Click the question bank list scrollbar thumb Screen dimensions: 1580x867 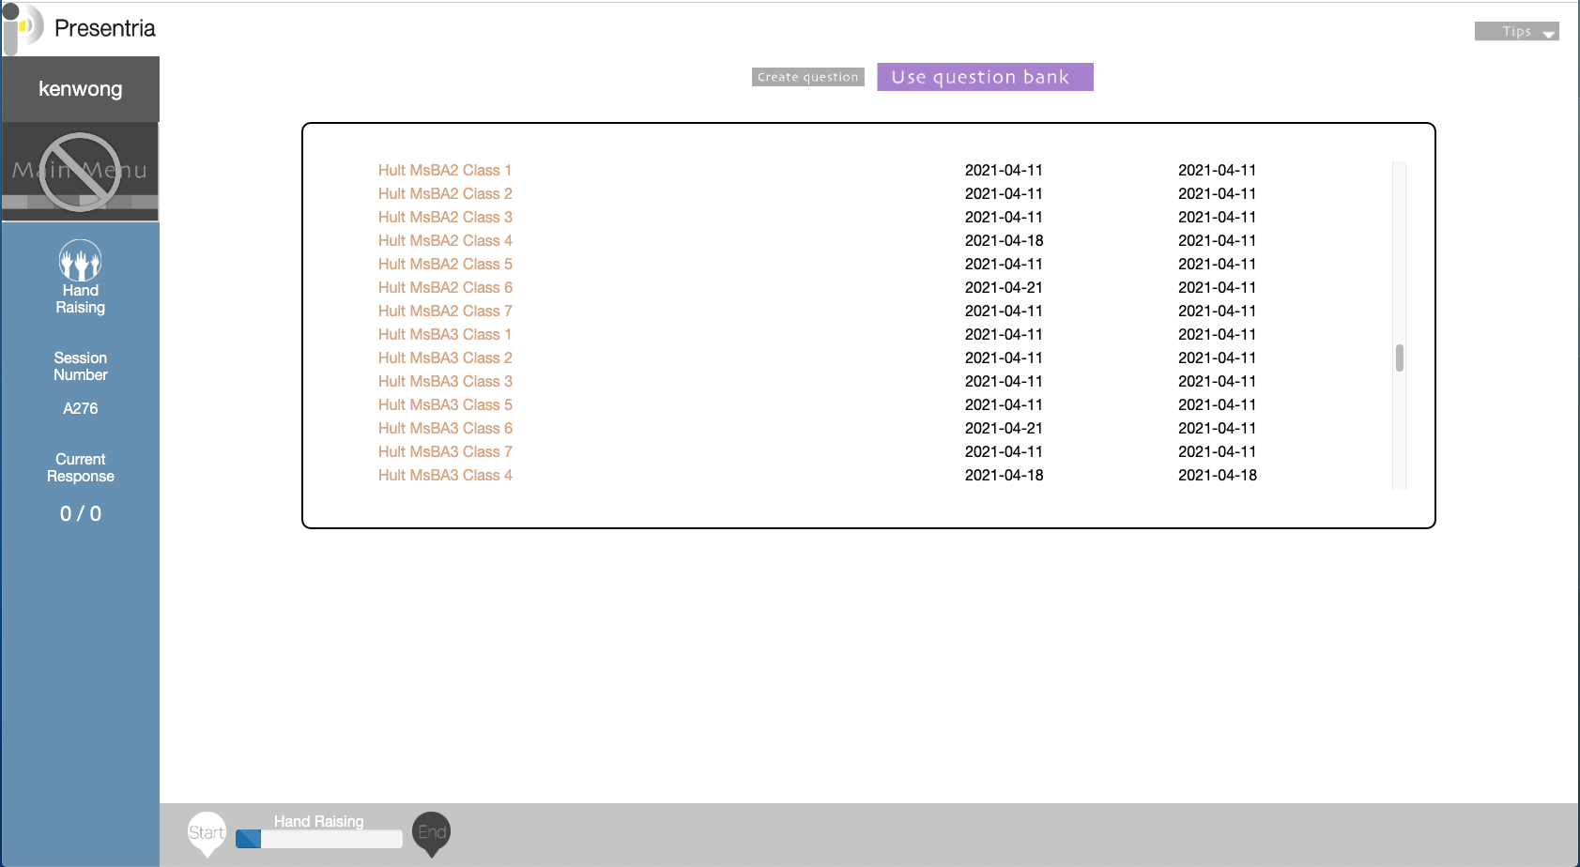pos(1399,357)
